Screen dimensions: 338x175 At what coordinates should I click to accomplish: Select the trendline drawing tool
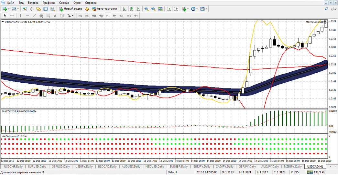point(34,15)
